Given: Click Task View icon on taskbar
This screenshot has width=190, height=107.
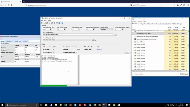Looking at the screenshot, I should pyautogui.click(x=41, y=105).
